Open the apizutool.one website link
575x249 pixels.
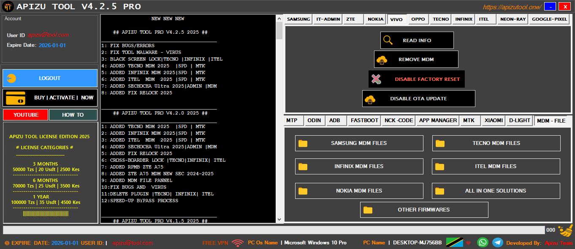[x=512, y=7]
